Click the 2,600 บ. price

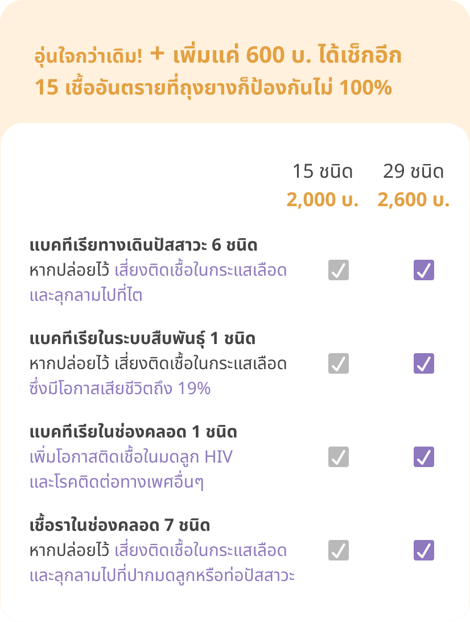pos(413,199)
